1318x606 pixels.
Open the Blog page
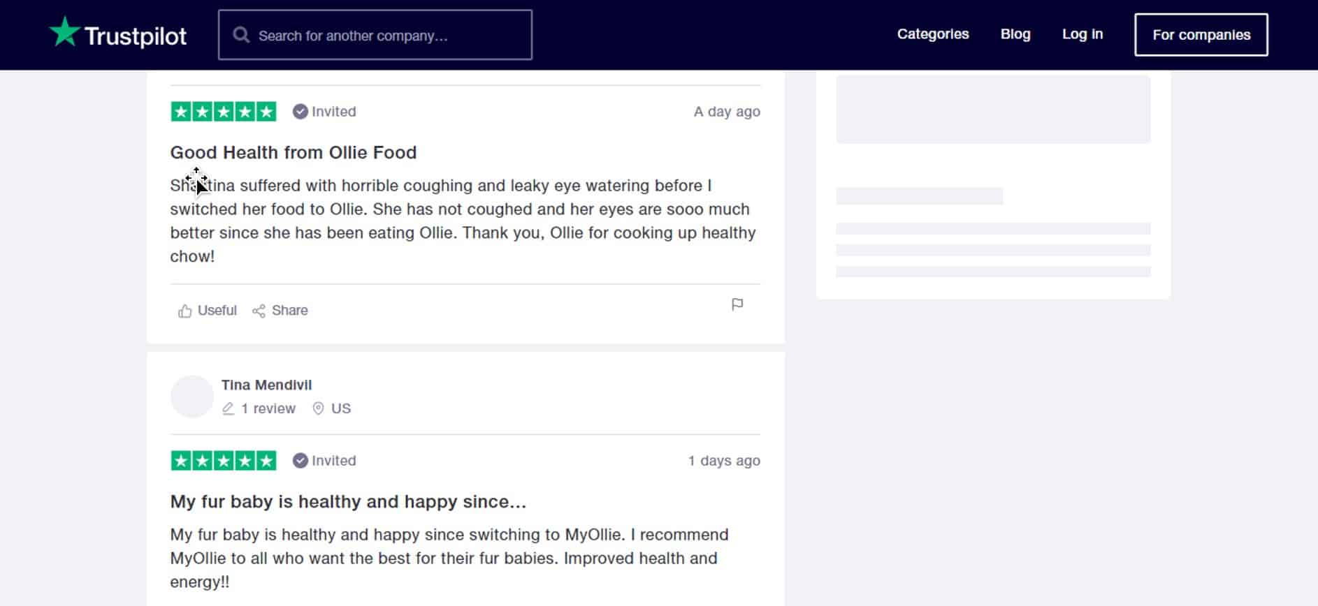click(x=1015, y=34)
